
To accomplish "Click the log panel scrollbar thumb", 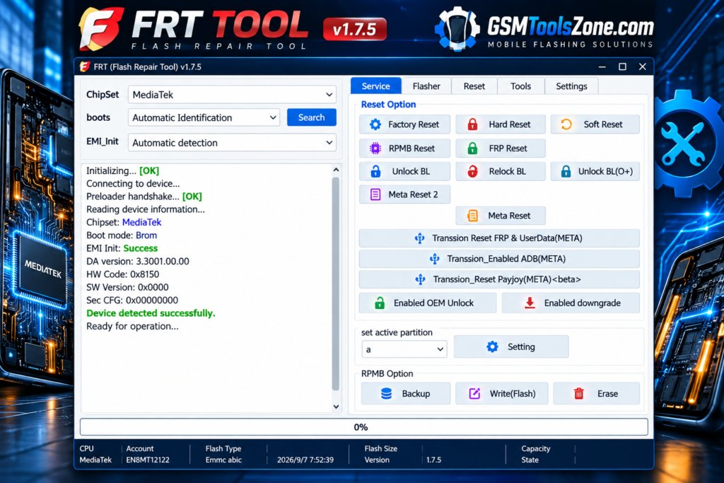I will click(336, 284).
